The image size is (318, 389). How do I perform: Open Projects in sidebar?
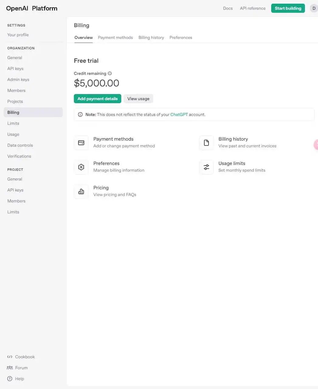[x=15, y=101]
